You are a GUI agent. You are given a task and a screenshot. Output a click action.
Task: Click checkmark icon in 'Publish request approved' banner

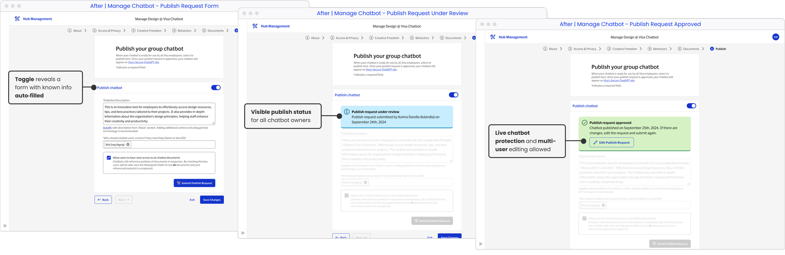coord(584,123)
